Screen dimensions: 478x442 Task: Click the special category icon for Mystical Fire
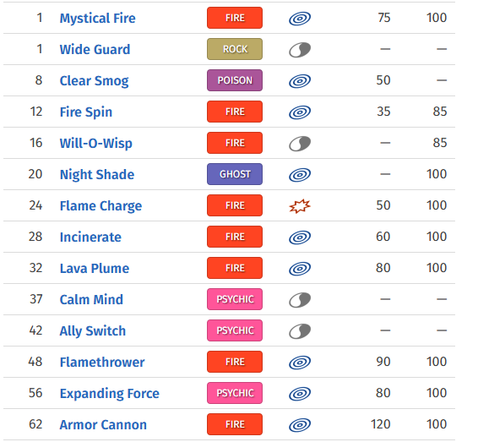click(300, 19)
